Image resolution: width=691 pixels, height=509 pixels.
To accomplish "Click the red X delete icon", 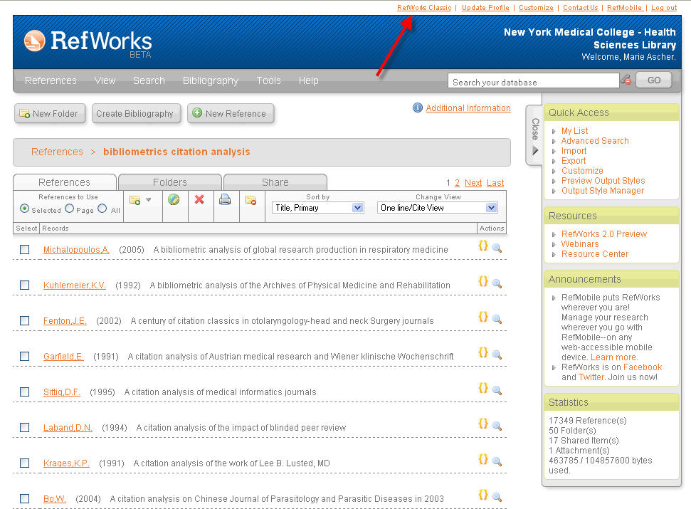I will pos(199,199).
